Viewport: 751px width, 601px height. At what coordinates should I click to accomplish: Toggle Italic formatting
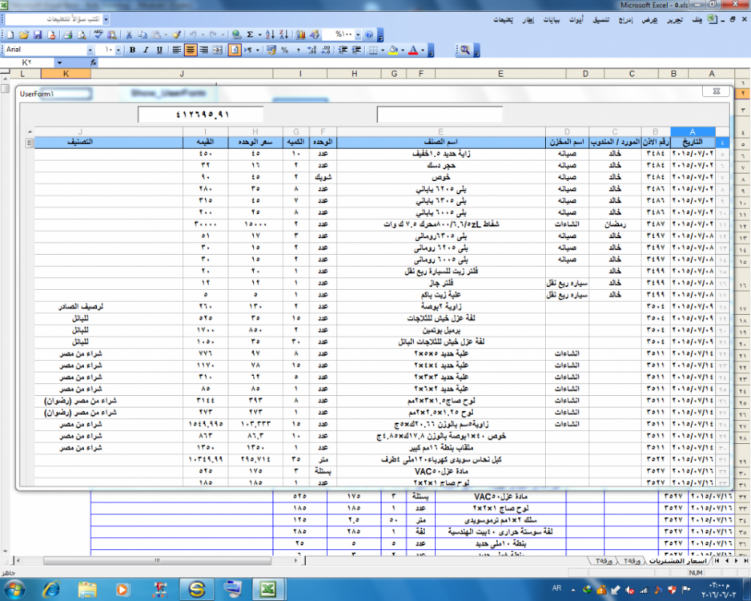[146, 50]
